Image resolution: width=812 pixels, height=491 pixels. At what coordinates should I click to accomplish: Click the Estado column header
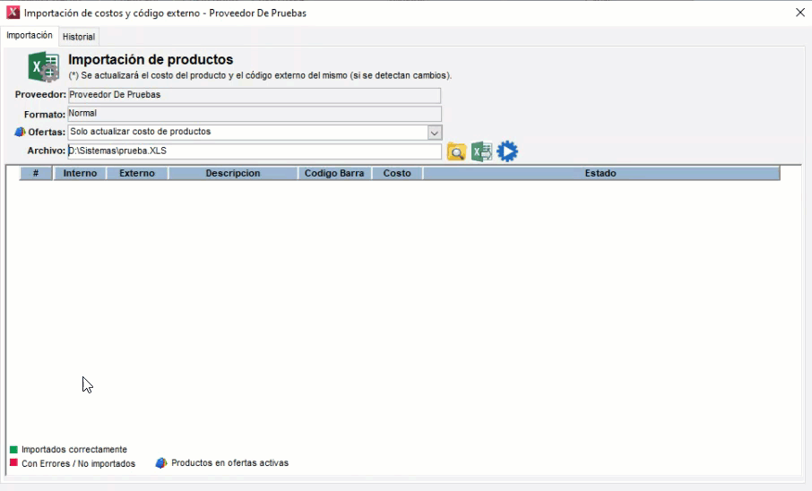tap(600, 173)
